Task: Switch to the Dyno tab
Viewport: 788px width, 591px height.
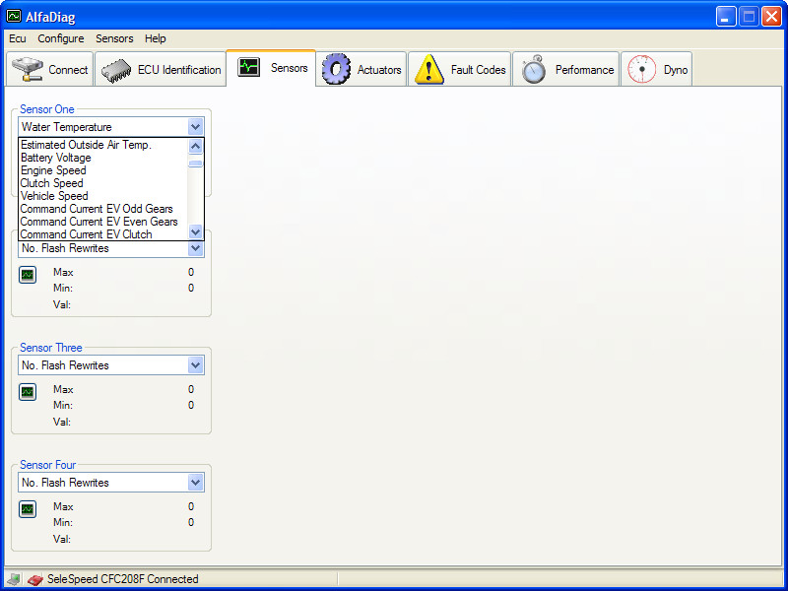Action: click(656, 69)
